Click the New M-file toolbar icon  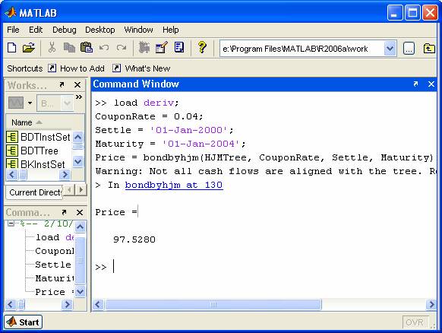coord(11,48)
